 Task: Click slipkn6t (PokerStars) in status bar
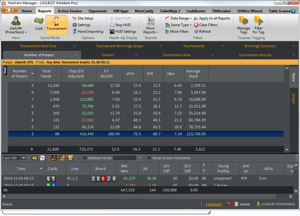pos(276,204)
